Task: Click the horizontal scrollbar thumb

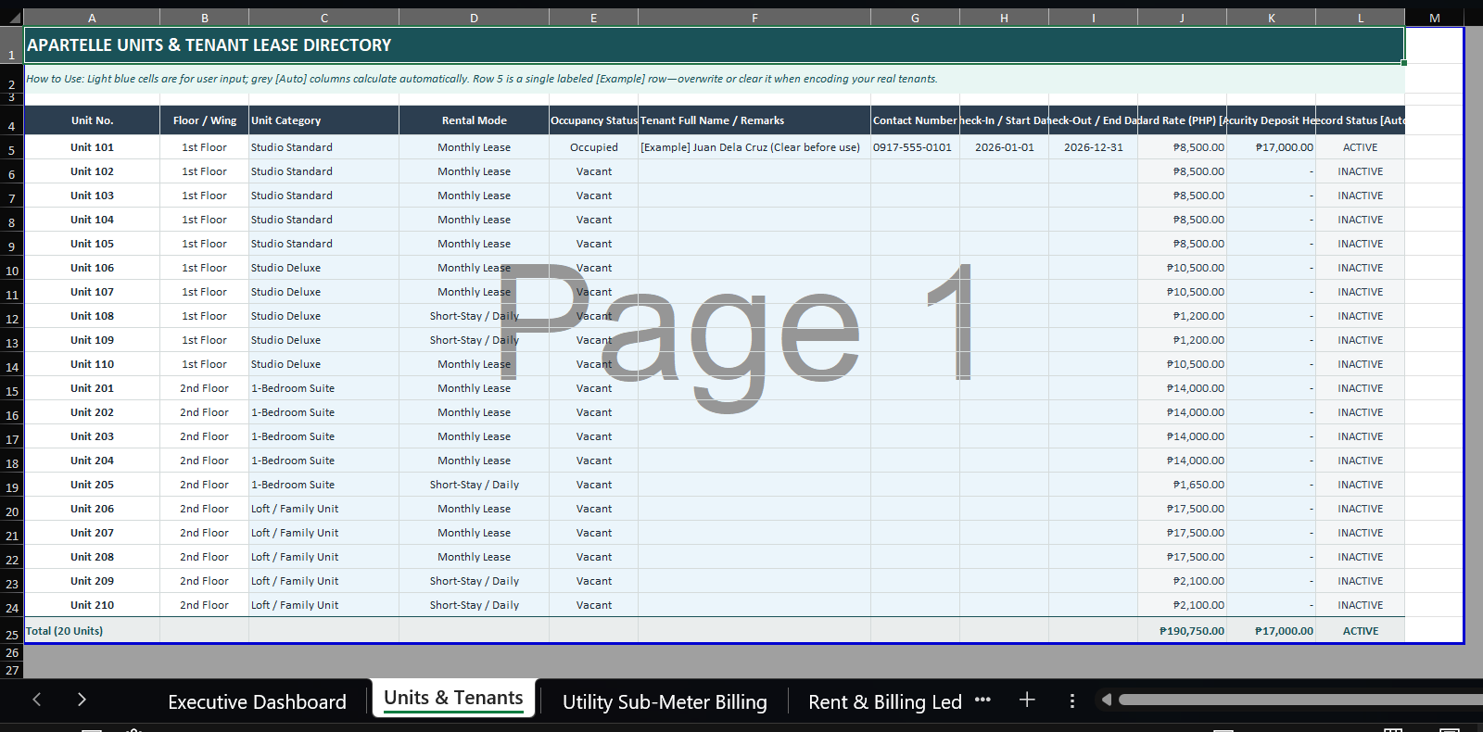Action: pyautogui.click(x=1300, y=700)
